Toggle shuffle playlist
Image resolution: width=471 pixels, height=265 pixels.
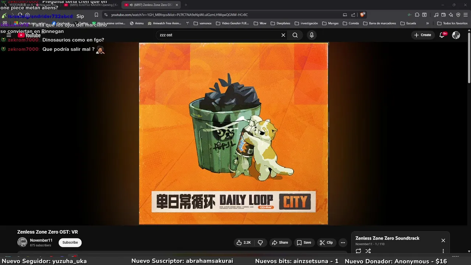click(368, 251)
